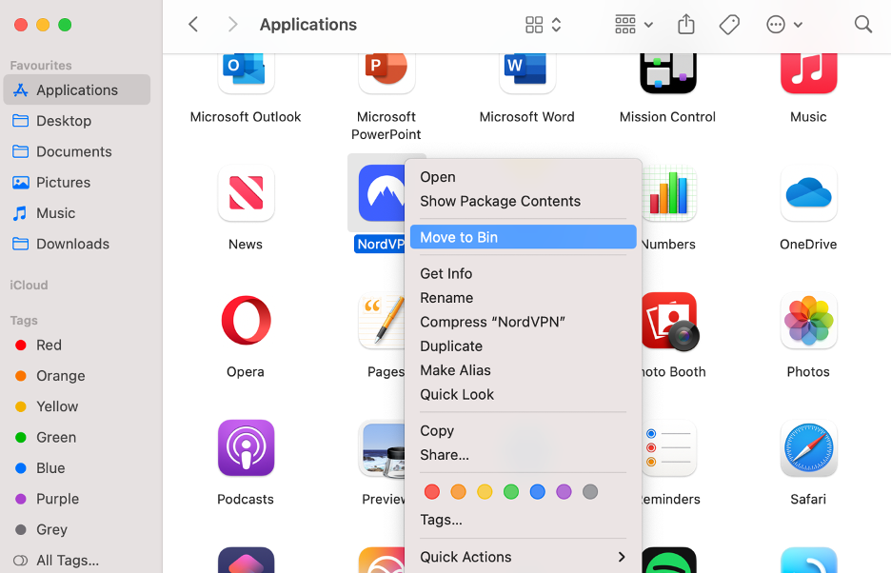This screenshot has width=891, height=573.
Task: Launch the Podcasts app
Action: 246,448
